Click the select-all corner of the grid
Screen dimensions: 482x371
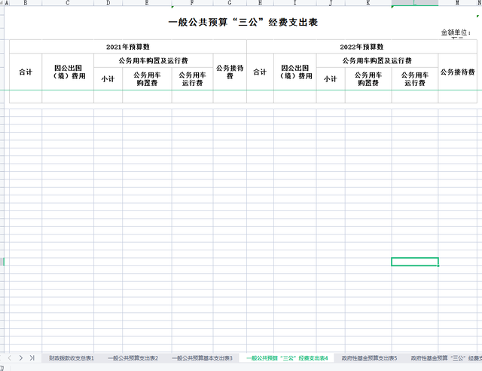[4, 3]
